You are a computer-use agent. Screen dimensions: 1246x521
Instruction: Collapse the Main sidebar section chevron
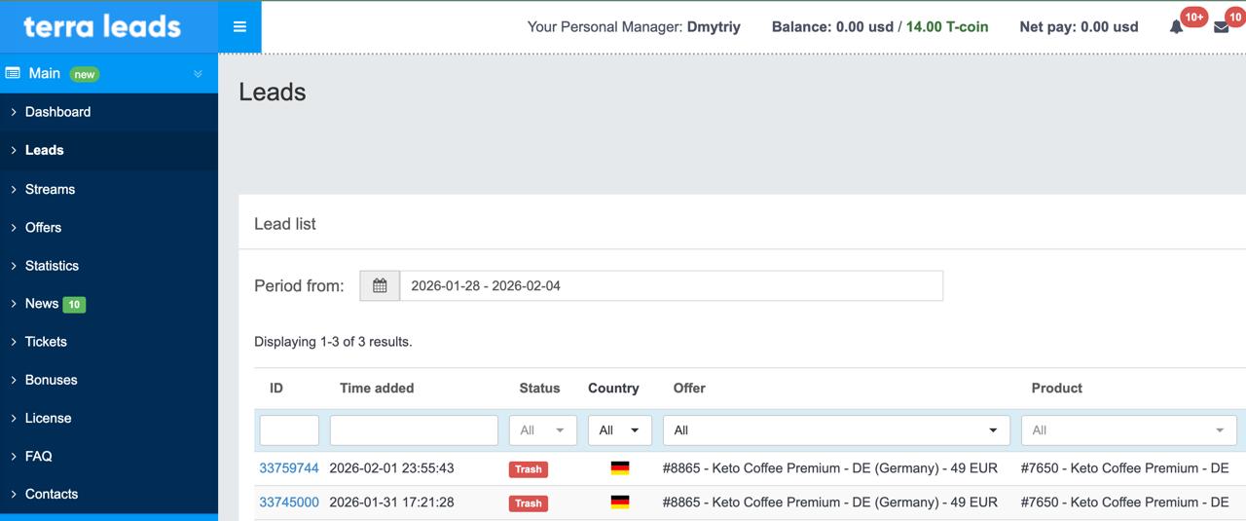(x=198, y=74)
